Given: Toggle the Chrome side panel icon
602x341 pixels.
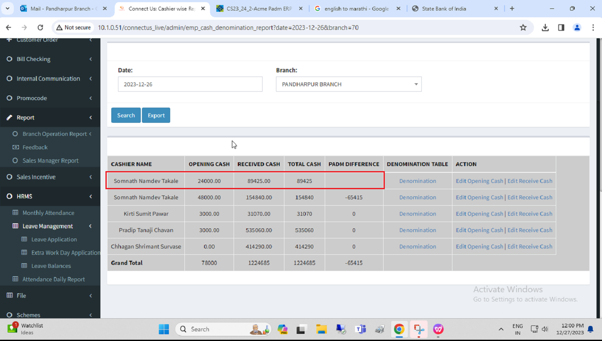Looking at the screenshot, I should (x=561, y=27).
